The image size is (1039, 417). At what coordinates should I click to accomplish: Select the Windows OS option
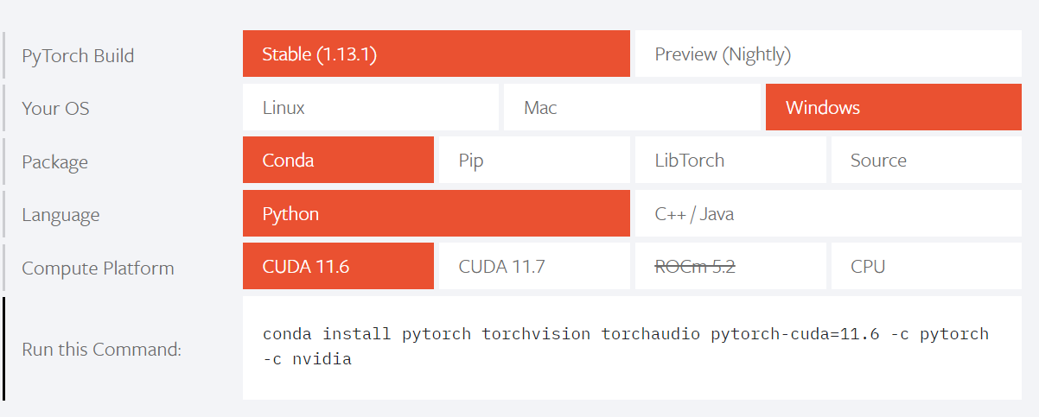point(893,108)
